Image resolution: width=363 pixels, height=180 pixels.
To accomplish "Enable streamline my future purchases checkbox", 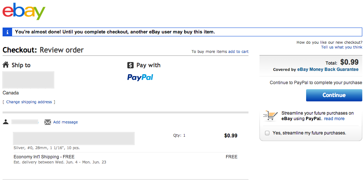I will tap(267, 133).
